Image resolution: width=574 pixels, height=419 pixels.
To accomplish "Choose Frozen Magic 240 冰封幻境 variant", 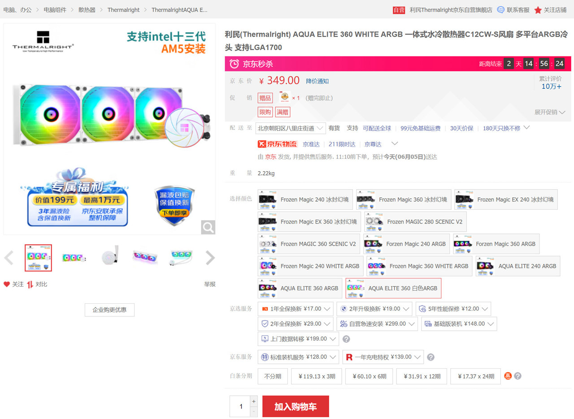I will point(305,199).
